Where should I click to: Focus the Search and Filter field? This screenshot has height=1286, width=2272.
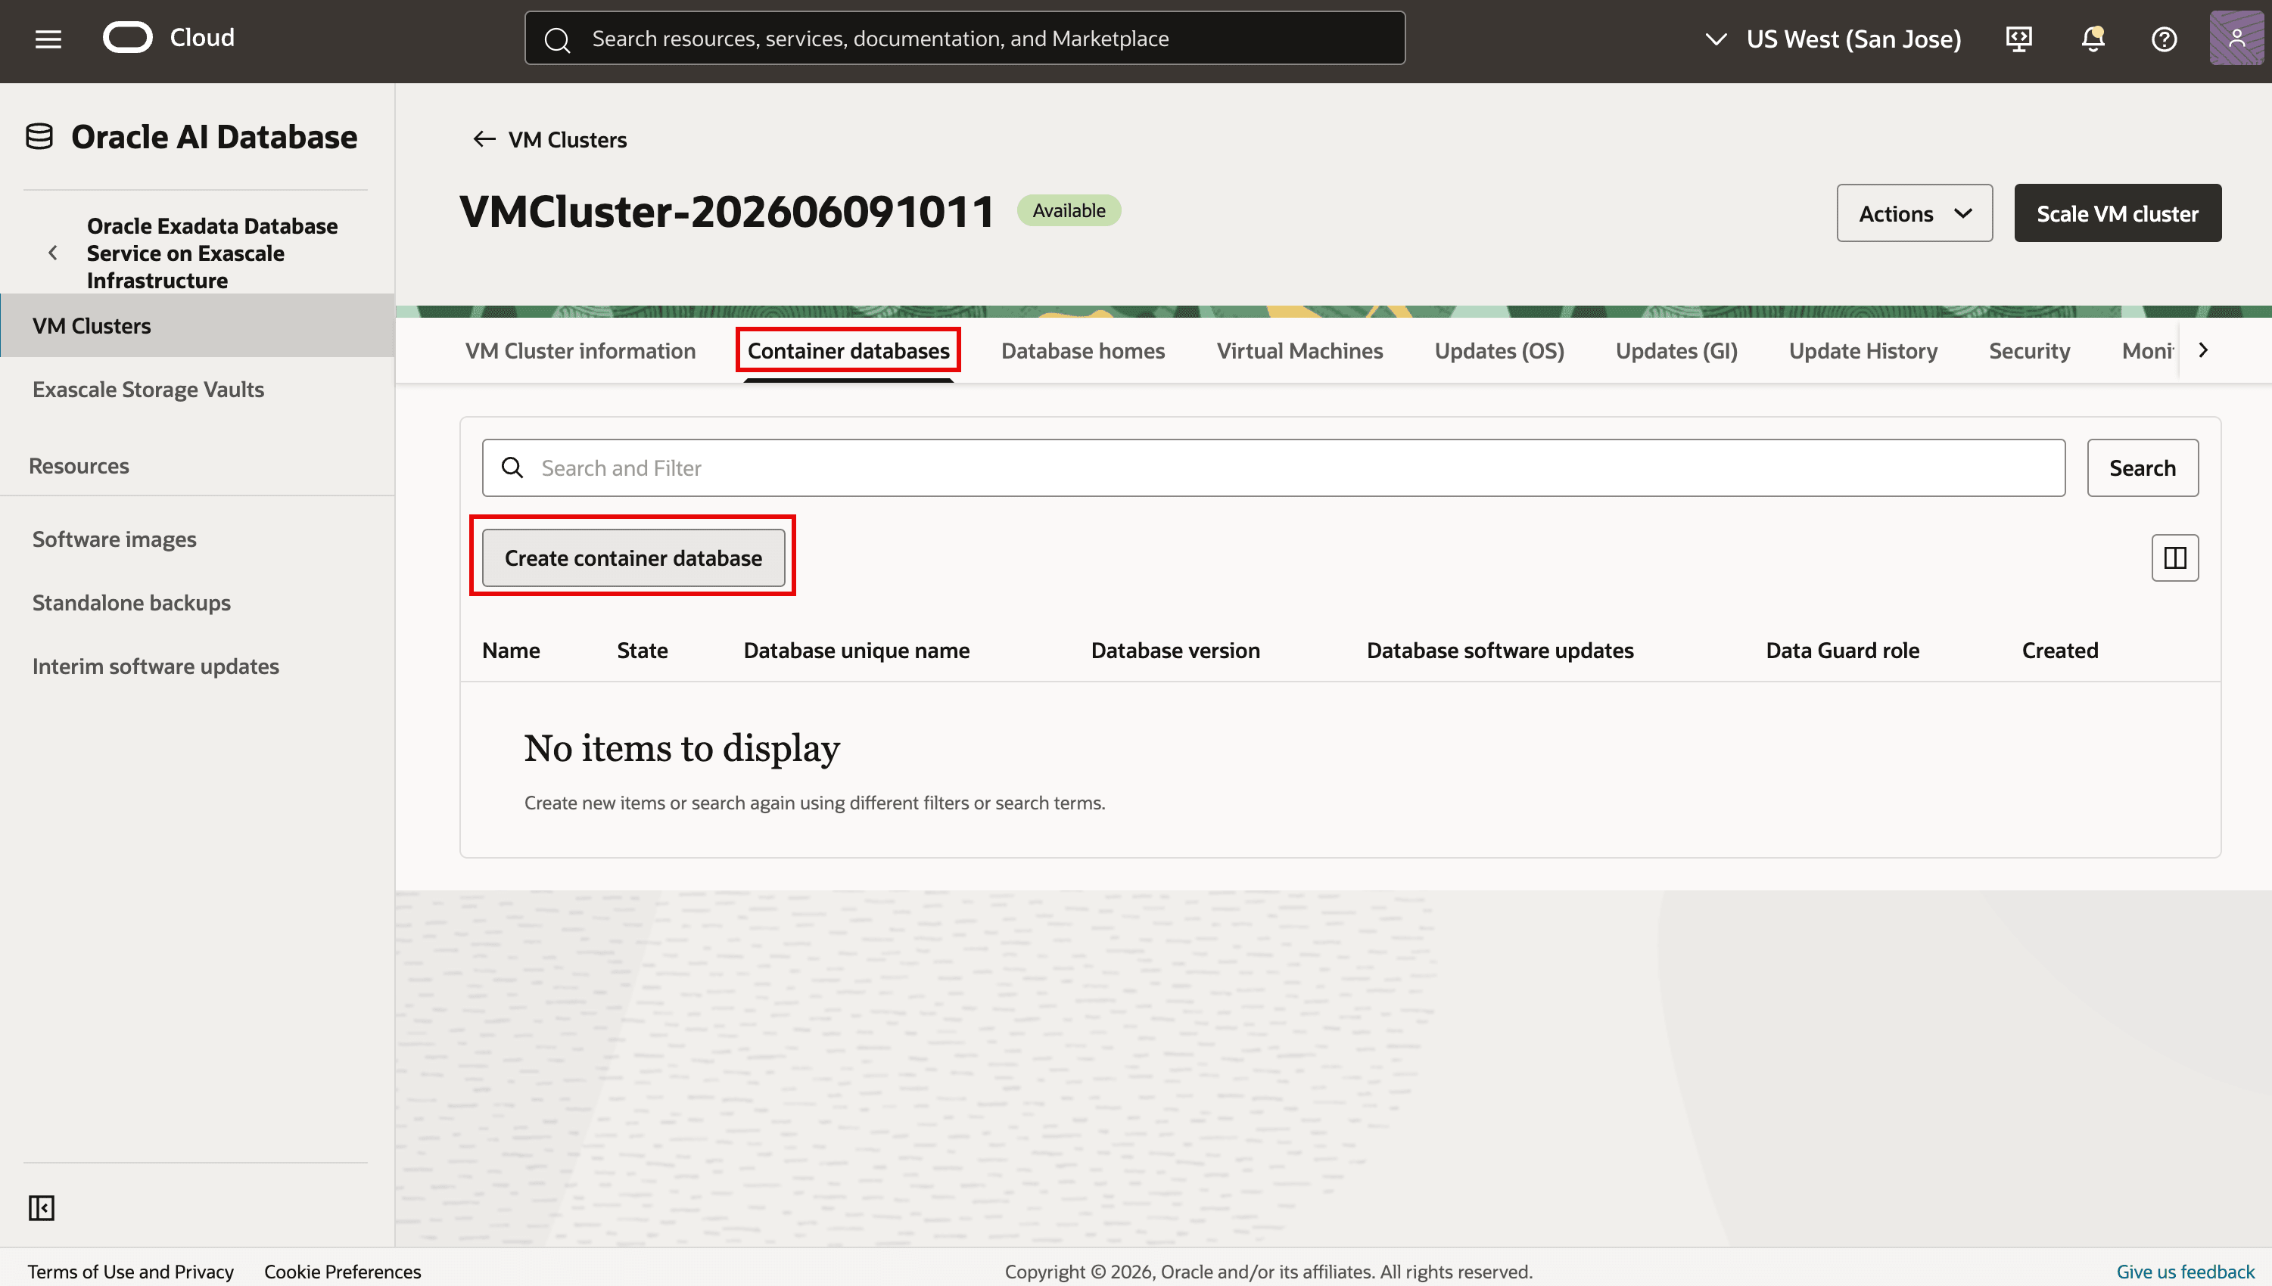[1273, 468]
